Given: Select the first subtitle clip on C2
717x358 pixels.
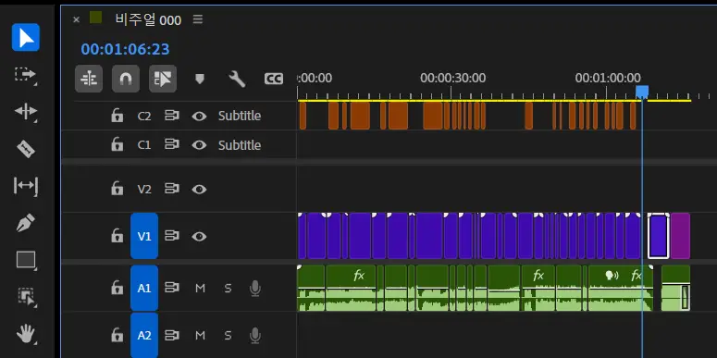Looking at the screenshot, I should click(x=303, y=116).
